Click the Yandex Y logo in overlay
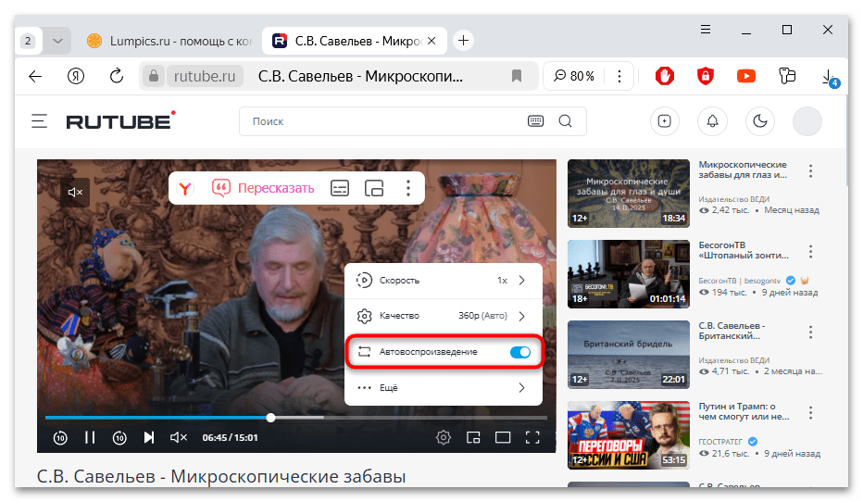Screen dimensions: 863x502 click(185, 188)
